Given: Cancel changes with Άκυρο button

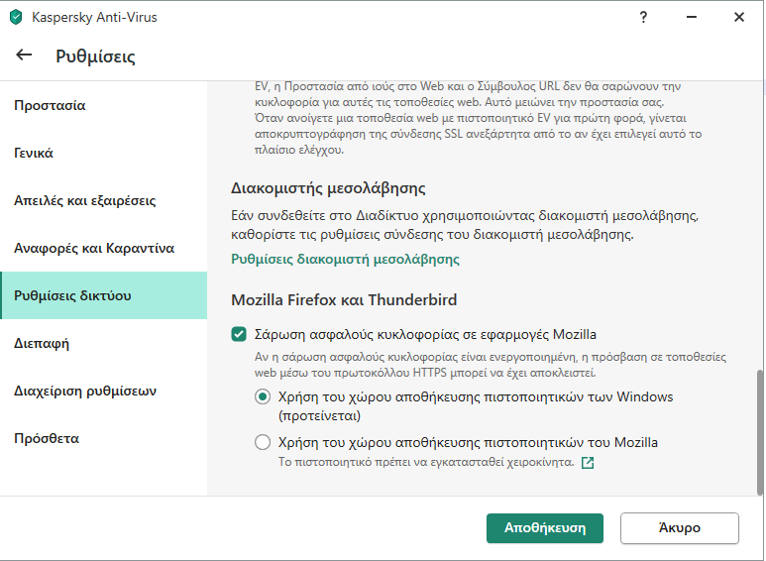Looking at the screenshot, I should tap(680, 527).
